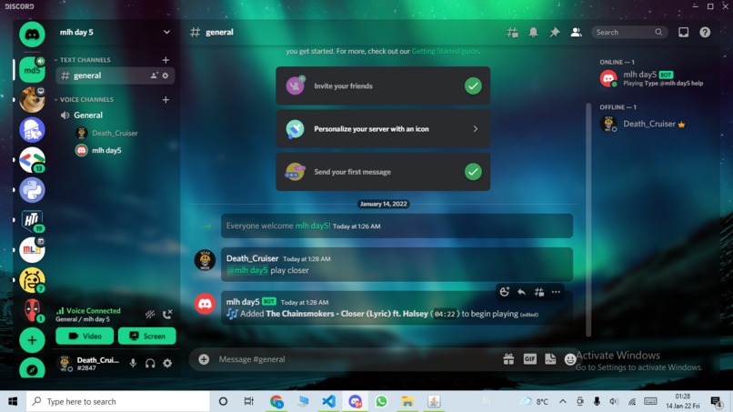Viewport: 733px width, 412px height.
Task: Open notification settings bell
Action: [534, 32]
